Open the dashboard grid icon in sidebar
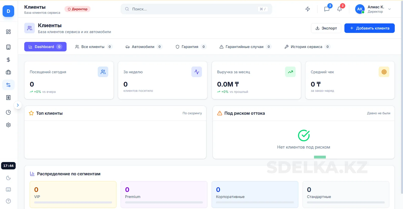This screenshot has width=403, height=209. click(x=8, y=32)
